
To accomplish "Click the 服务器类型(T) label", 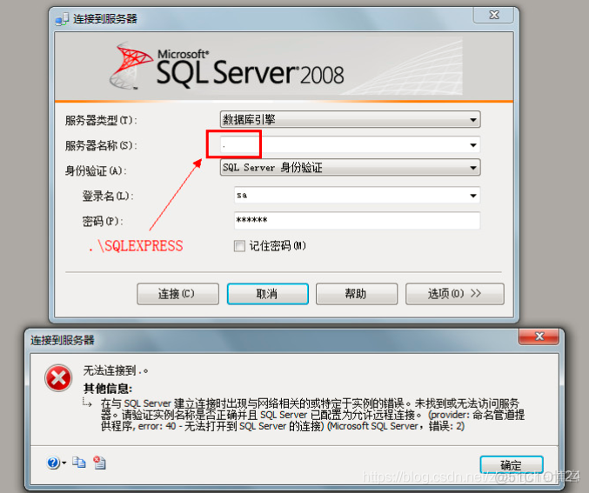I will tap(101, 121).
